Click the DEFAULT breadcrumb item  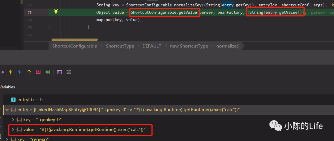click(x=152, y=46)
